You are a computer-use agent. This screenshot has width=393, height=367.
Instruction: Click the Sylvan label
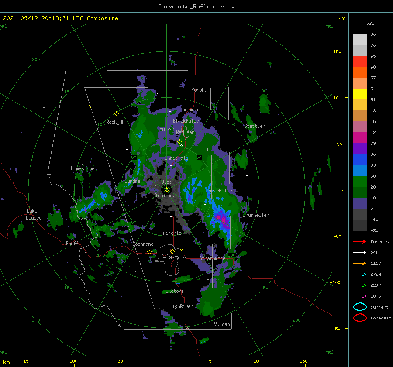[167, 129]
